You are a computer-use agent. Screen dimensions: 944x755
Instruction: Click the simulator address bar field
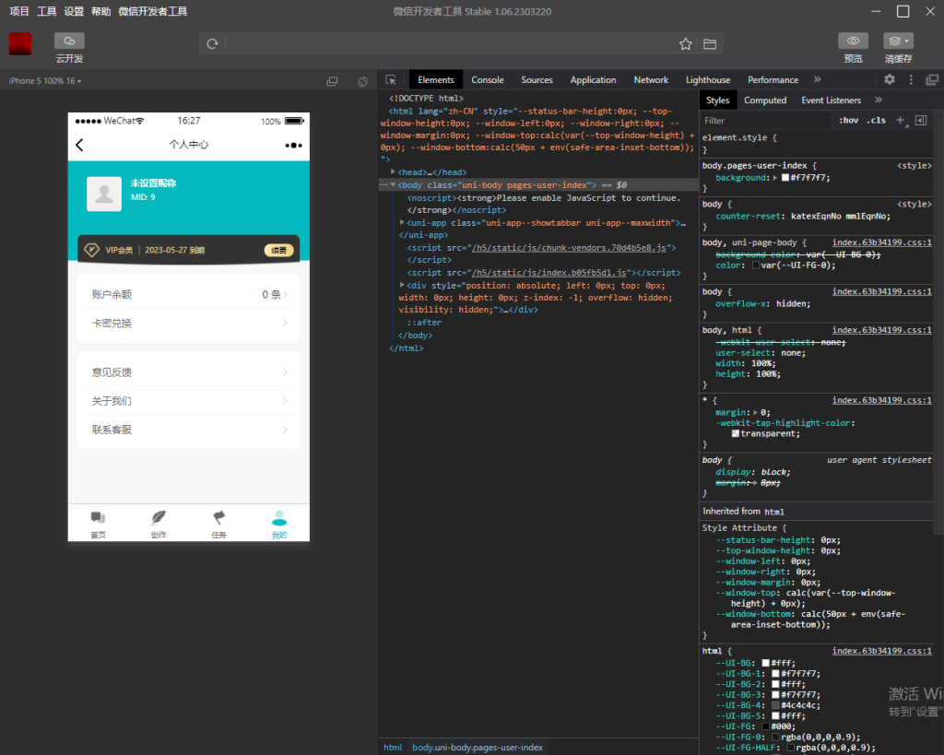point(450,44)
